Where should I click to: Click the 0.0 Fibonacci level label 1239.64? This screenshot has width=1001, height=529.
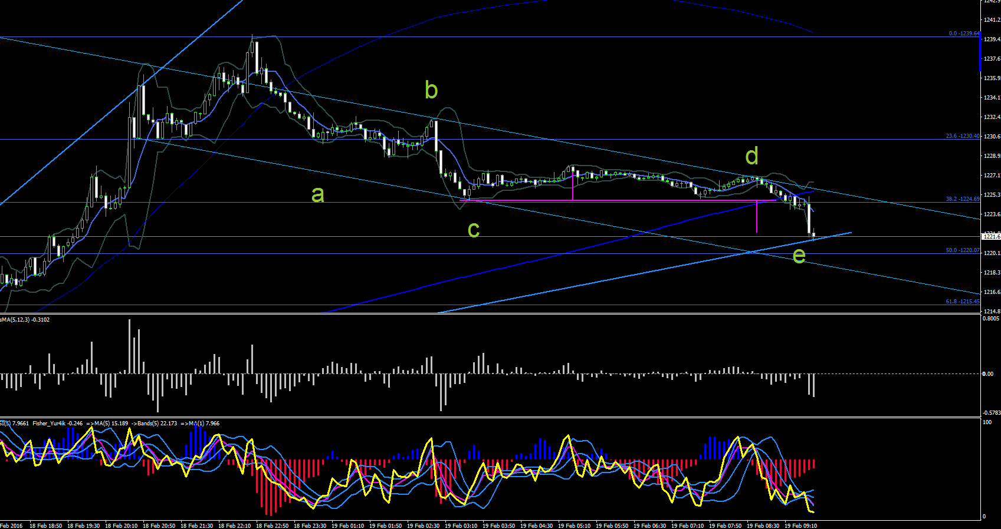tap(964, 34)
